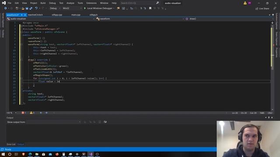
Task: Open Brave browser from taskbar
Action: [x=23, y=154]
